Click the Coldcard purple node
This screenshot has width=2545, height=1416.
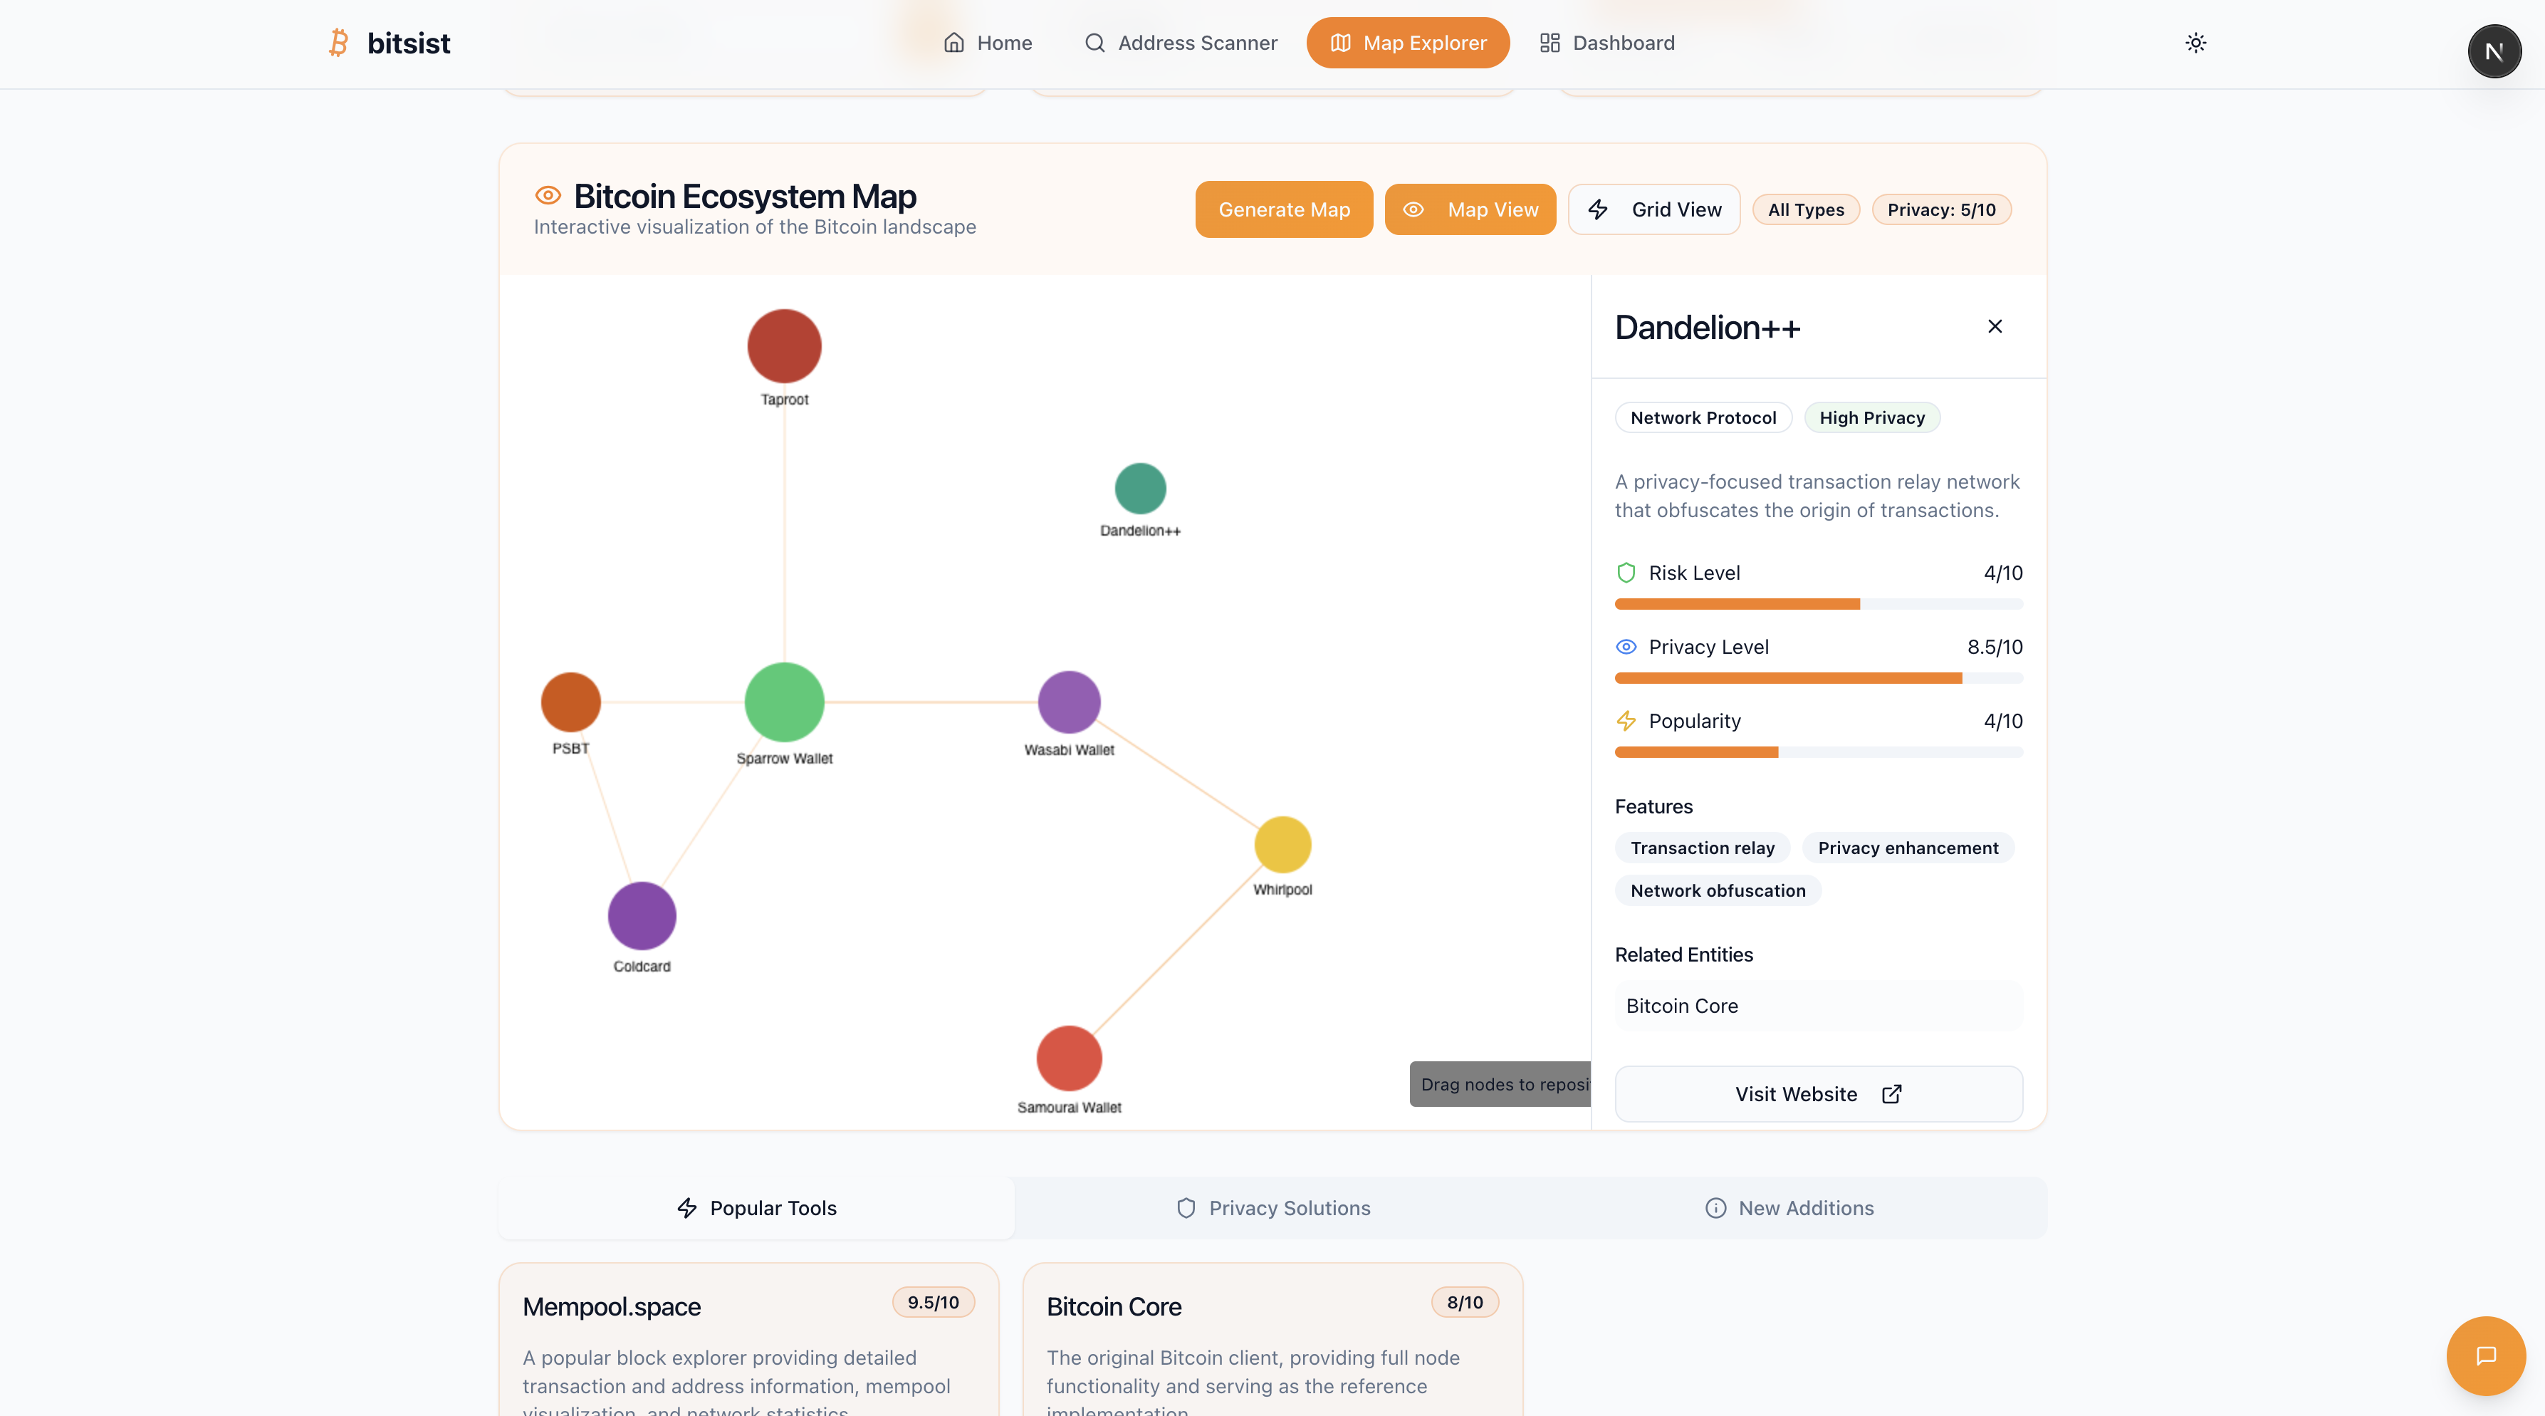click(x=642, y=915)
